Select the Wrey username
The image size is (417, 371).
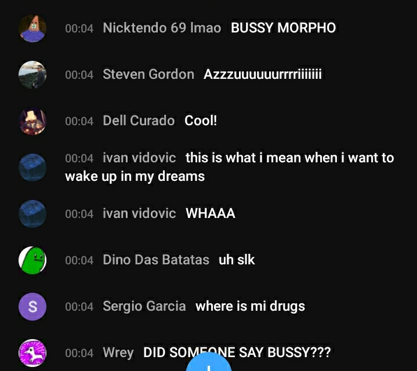[118, 353]
